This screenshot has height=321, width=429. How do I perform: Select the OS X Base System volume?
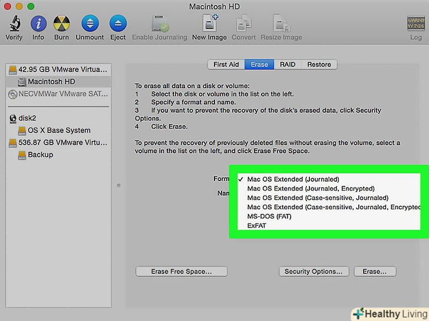[x=58, y=131]
